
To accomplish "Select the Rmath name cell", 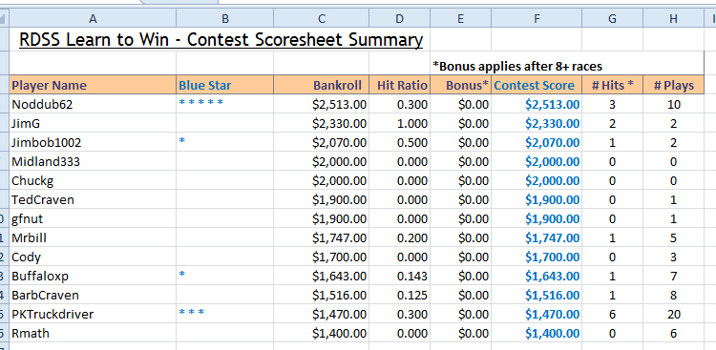I will point(93,334).
